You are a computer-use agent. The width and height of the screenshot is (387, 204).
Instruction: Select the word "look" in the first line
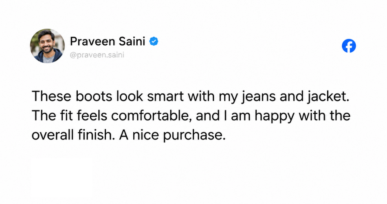(130, 96)
